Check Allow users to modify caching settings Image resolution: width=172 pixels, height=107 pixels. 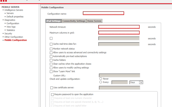[51, 68]
